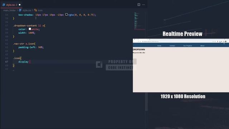Click the CSS file icon in breadcrumb

tap(20, 10)
